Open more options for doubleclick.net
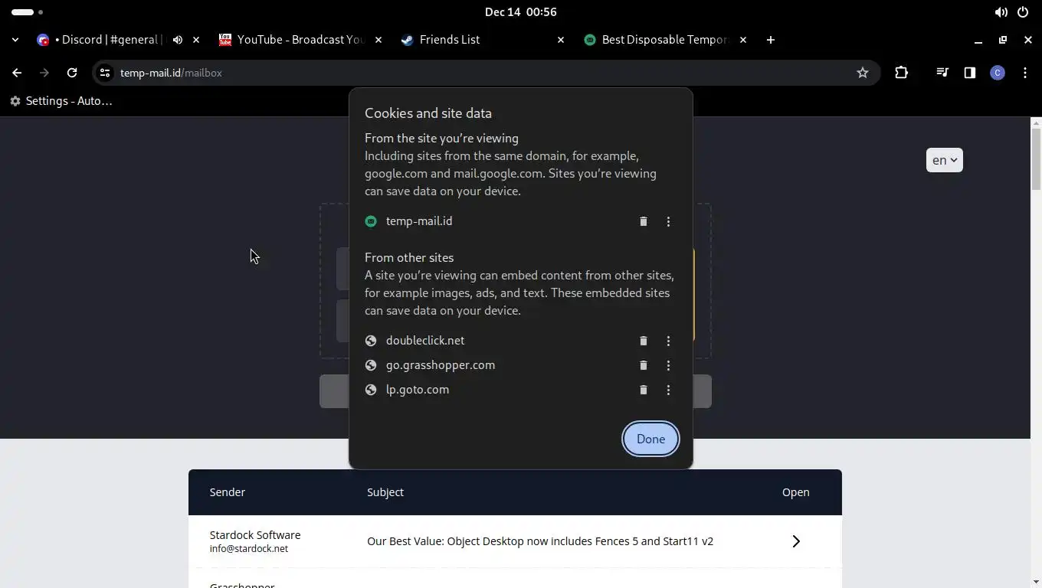1042x588 pixels. (668, 341)
